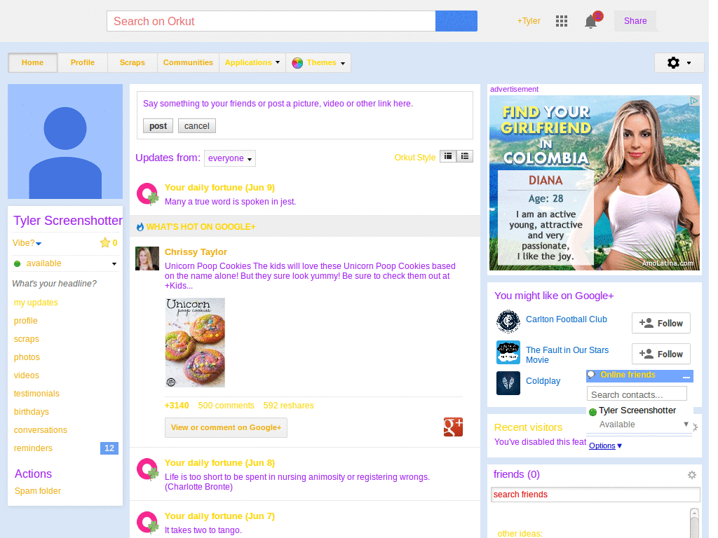This screenshot has width=718, height=538.
Task: Open The Fault in Our Stars icon
Action: (x=508, y=352)
